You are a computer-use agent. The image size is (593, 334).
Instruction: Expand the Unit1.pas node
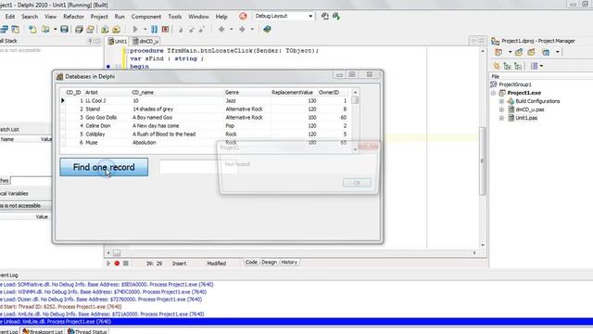(502, 118)
